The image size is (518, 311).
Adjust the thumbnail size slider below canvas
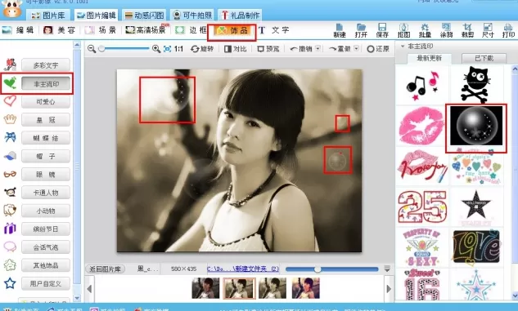[x=331, y=269]
